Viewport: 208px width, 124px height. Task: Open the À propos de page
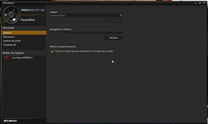point(10,45)
